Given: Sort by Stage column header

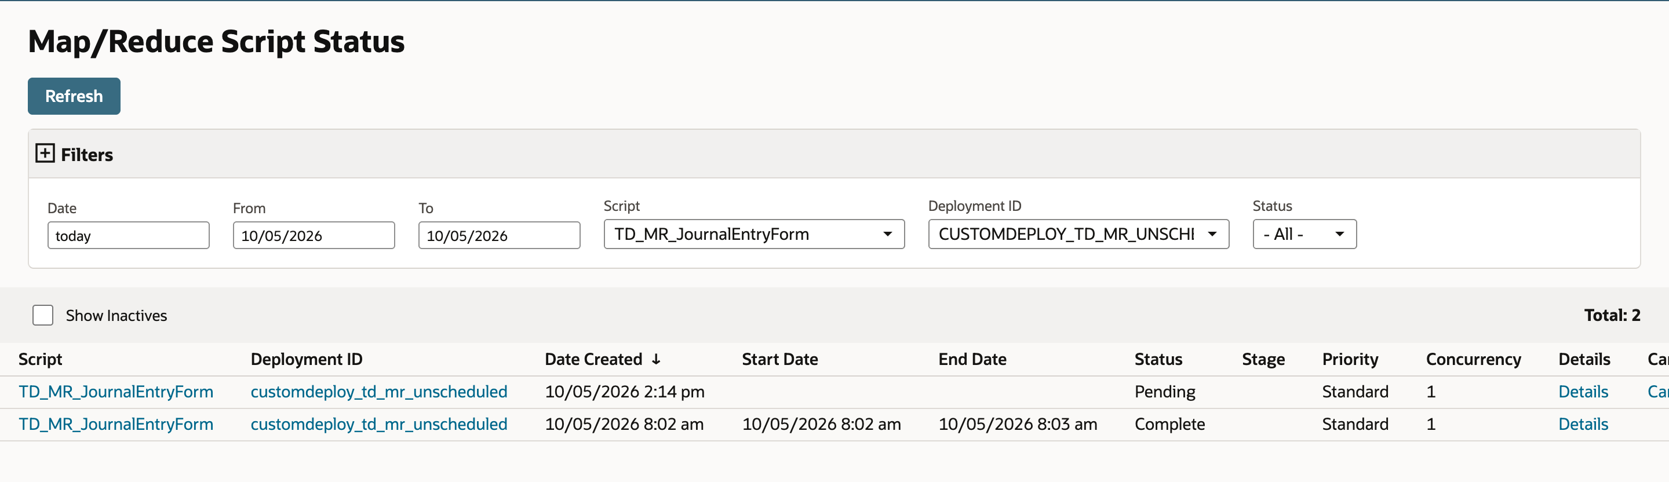Looking at the screenshot, I should [1263, 360].
